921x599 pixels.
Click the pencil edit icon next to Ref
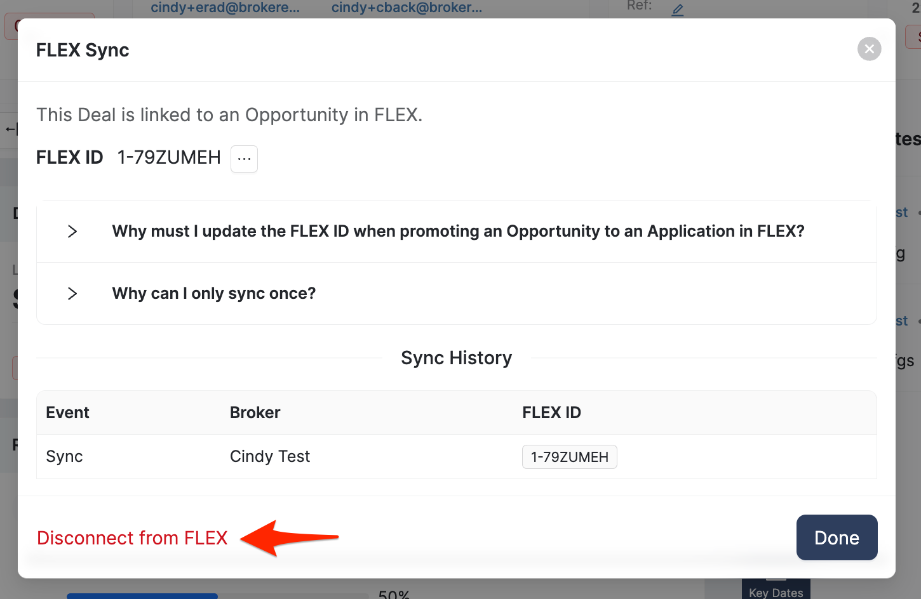click(678, 10)
